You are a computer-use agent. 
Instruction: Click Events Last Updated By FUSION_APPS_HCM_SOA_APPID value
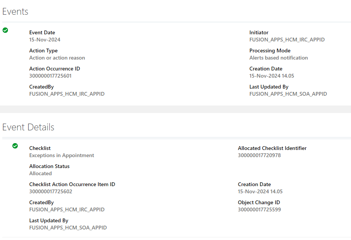tap(288, 94)
